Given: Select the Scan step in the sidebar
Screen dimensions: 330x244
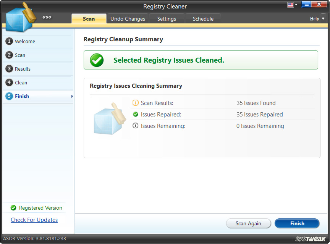Looking at the screenshot, I should [9, 55].
